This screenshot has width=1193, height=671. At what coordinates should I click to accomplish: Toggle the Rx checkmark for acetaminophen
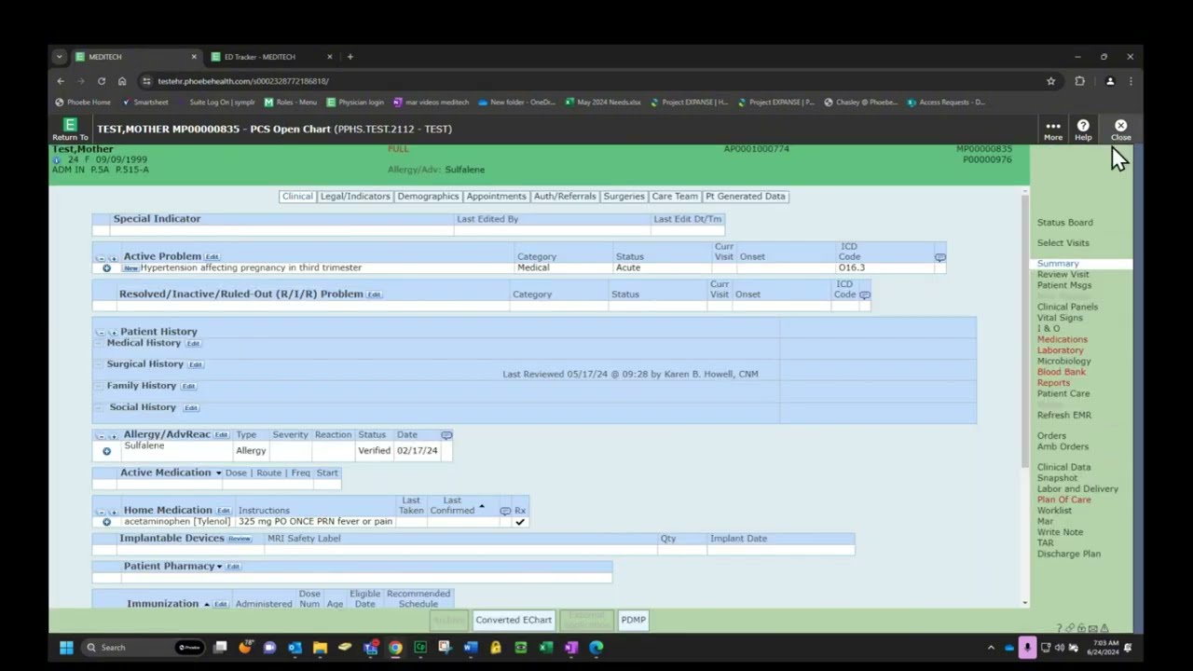coord(520,522)
